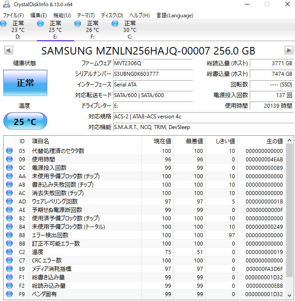The height and width of the screenshot is (301, 295).
Task: Click status icon for AE 予期せぬ電源断回数
Action: (x=9, y=210)
